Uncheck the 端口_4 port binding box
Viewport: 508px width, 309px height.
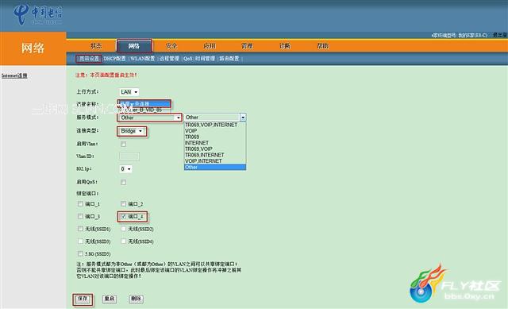click(124, 216)
